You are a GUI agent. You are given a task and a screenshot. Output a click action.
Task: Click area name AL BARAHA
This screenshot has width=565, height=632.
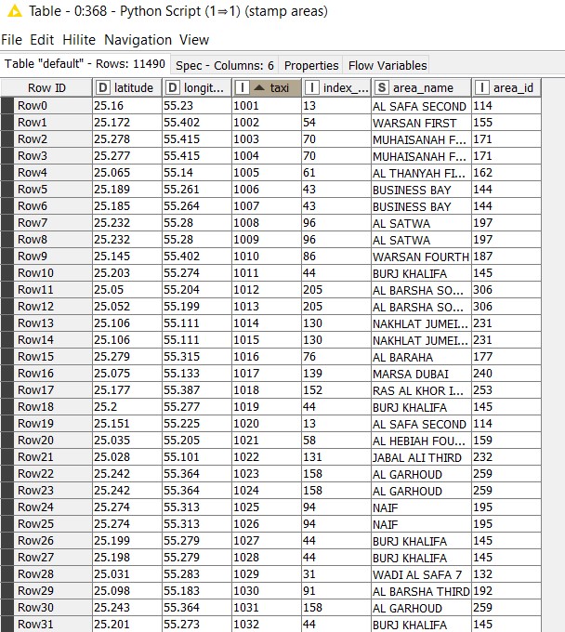point(421,356)
